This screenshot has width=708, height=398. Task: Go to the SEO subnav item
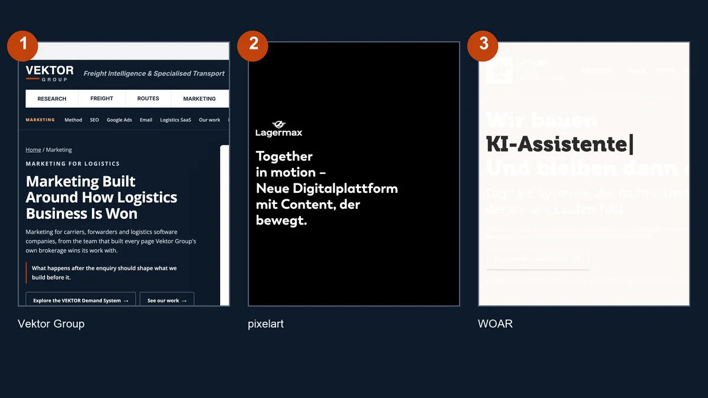94,120
